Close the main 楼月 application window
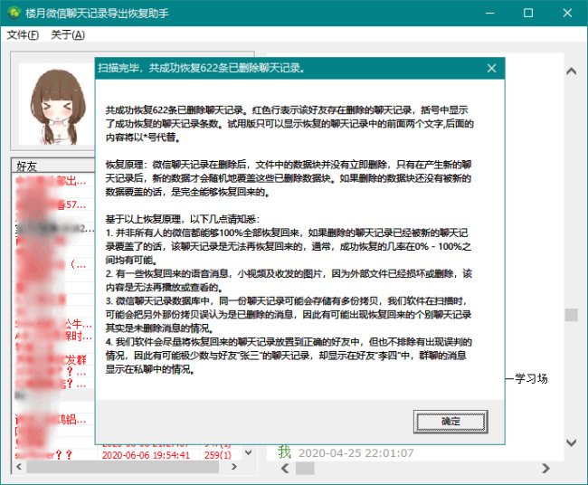This screenshot has height=485, width=588. click(567, 13)
